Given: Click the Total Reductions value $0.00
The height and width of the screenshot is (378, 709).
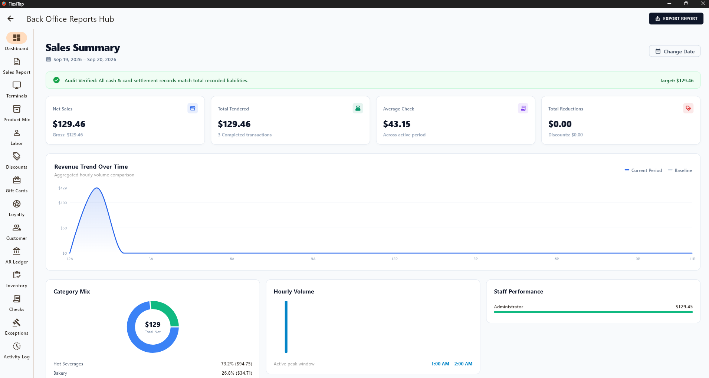Looking at the screenshot, I should pos(560,124).
